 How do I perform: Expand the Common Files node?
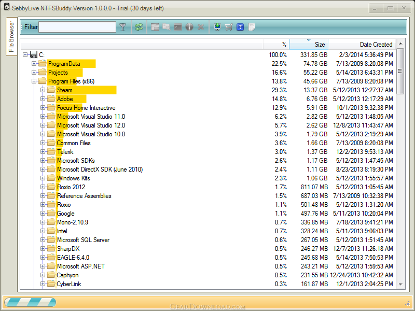click(43, 143)
